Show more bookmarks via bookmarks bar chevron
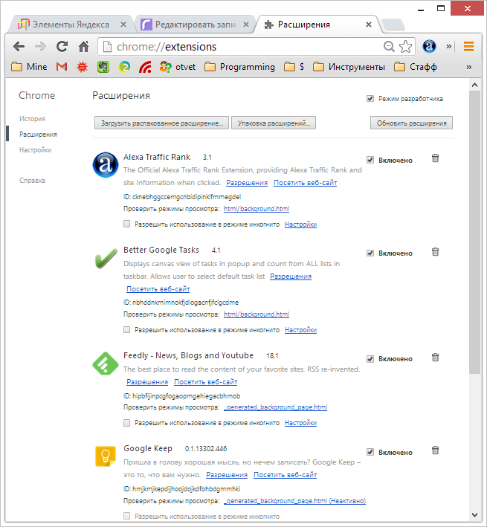The image size is (487, 527). click(x=469, y=67)
